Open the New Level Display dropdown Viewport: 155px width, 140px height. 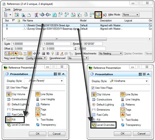[x=36, y=58]
